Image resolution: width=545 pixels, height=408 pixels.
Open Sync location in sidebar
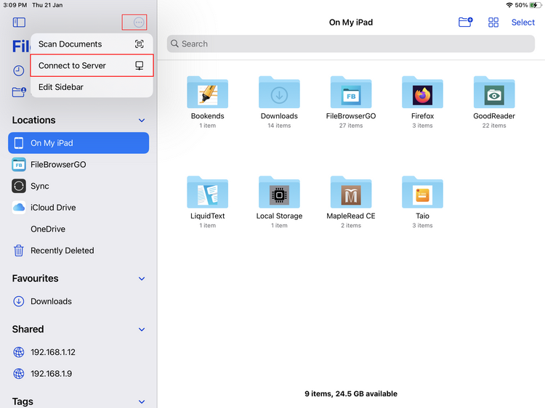point(78,186)
